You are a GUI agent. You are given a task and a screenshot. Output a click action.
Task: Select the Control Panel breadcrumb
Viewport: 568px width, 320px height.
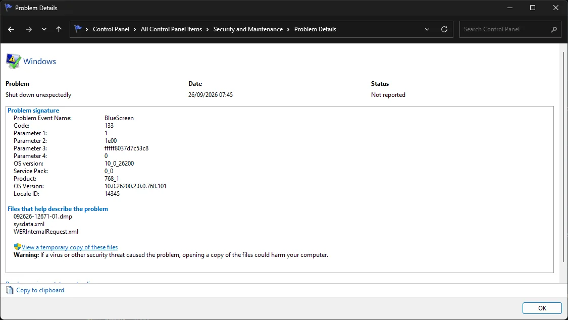(111, 29)
